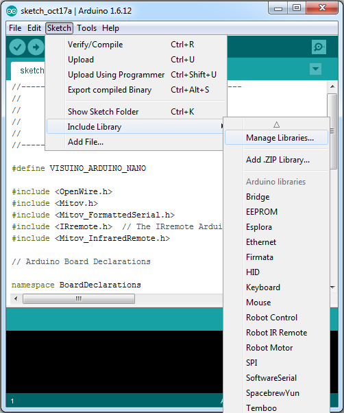The image size is (344, 413).
Task: Choose Add .ZIP Library...
Action: [x=276, y=160]
